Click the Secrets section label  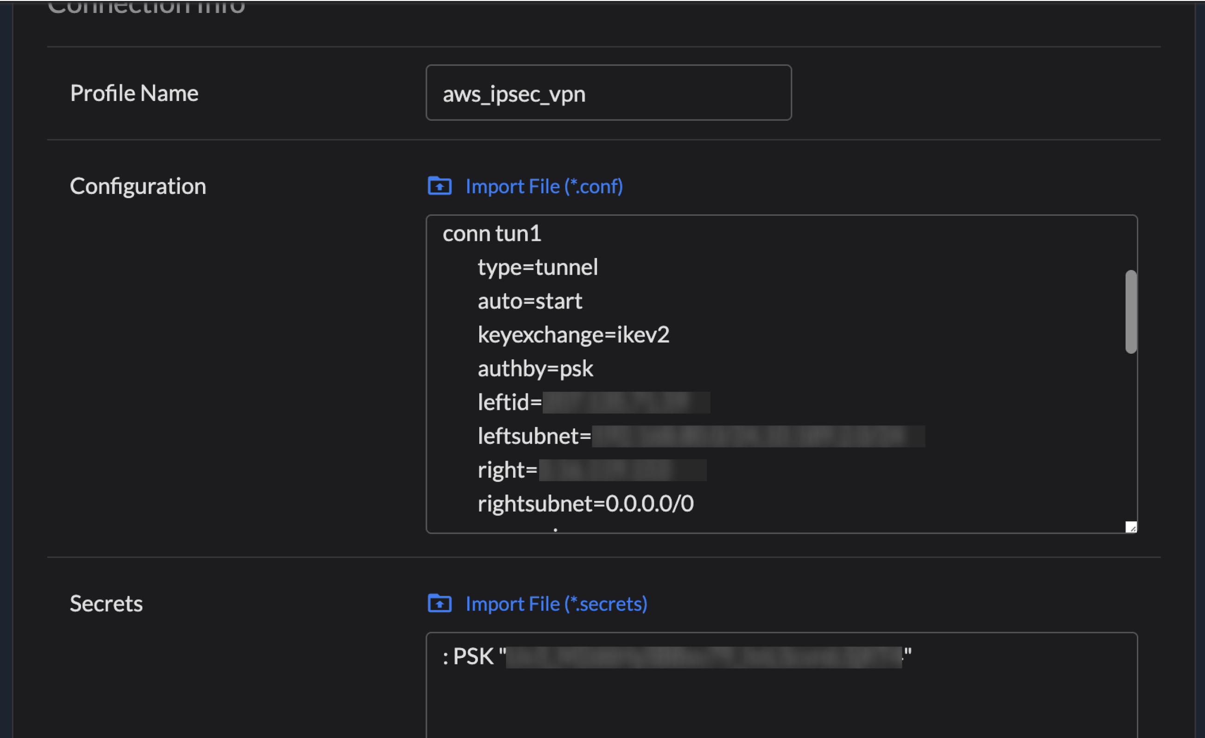[x=106, y=604]
